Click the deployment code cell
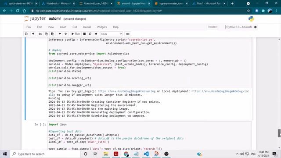 pyautogui.click(x=150, y=62)
